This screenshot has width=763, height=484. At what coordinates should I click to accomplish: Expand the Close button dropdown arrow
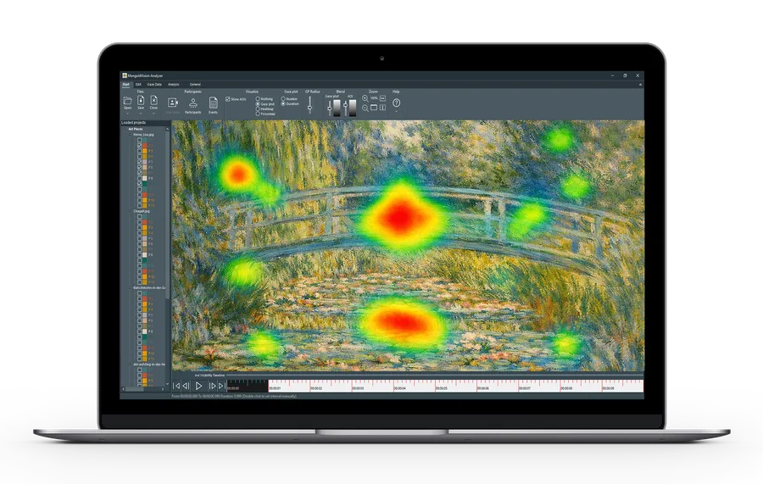[153, 114]
